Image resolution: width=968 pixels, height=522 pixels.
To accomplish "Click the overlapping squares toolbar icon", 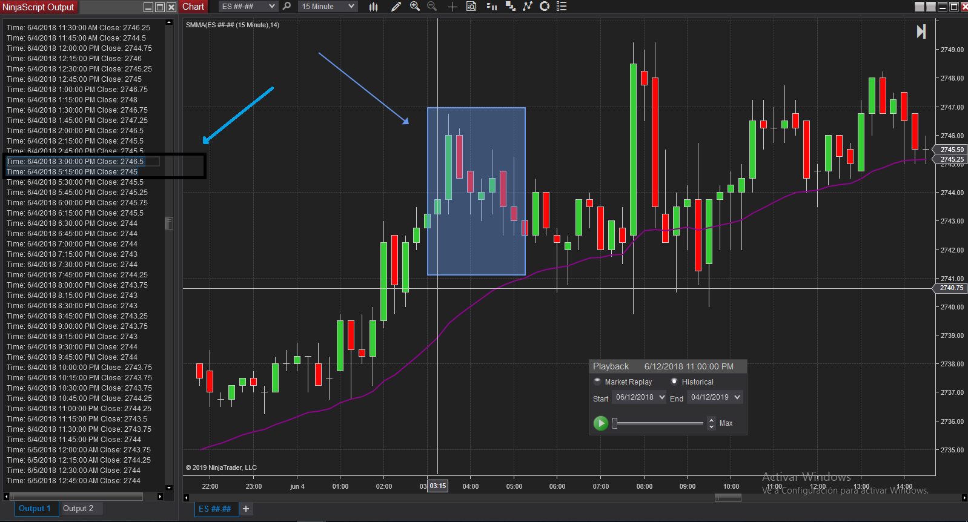I will click(510, 6).
